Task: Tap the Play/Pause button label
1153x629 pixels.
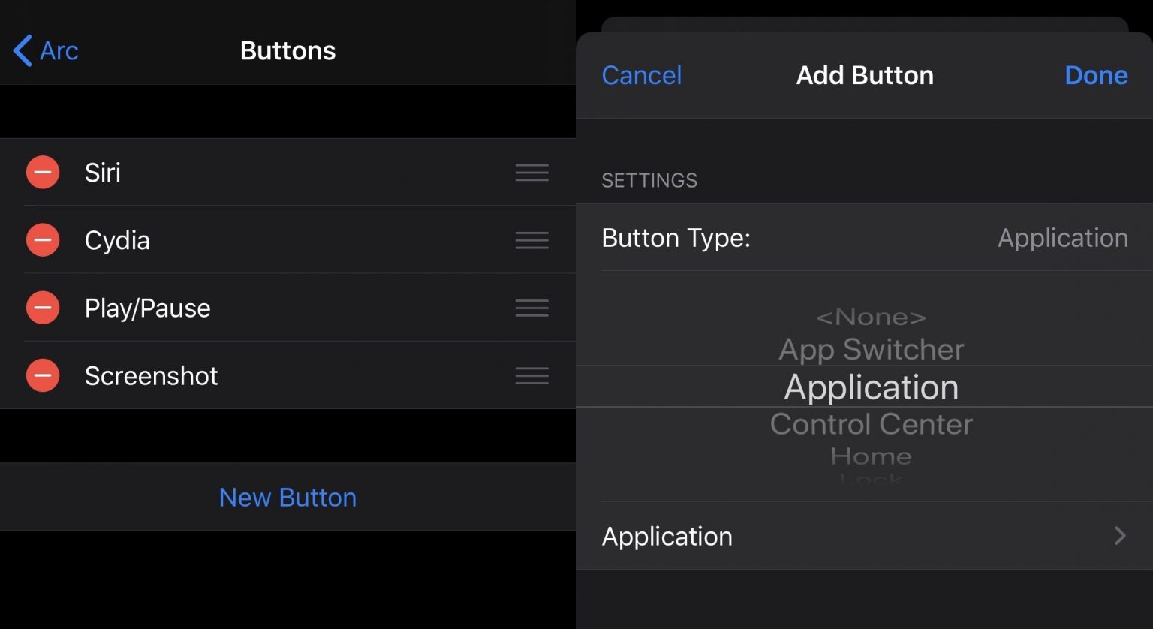Action: [x=147, y=308]
